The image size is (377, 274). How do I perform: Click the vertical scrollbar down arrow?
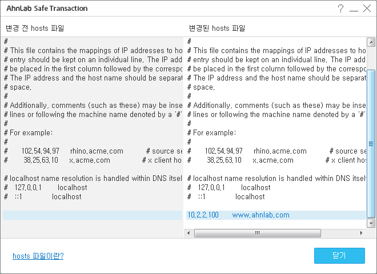pos(371,223)
